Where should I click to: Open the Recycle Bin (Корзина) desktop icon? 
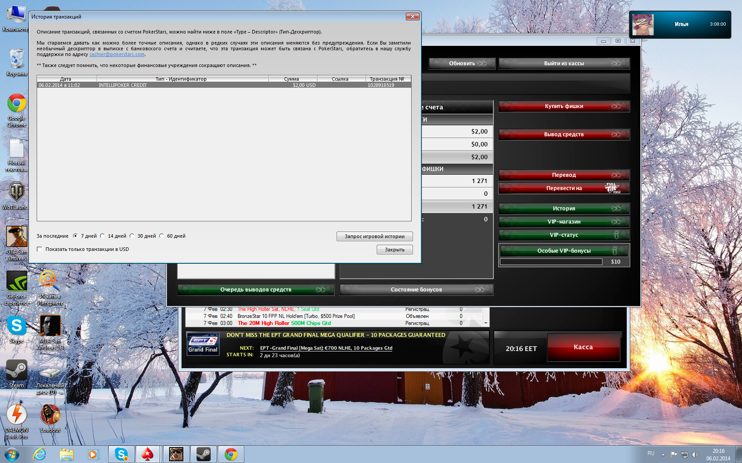[16, 62]
